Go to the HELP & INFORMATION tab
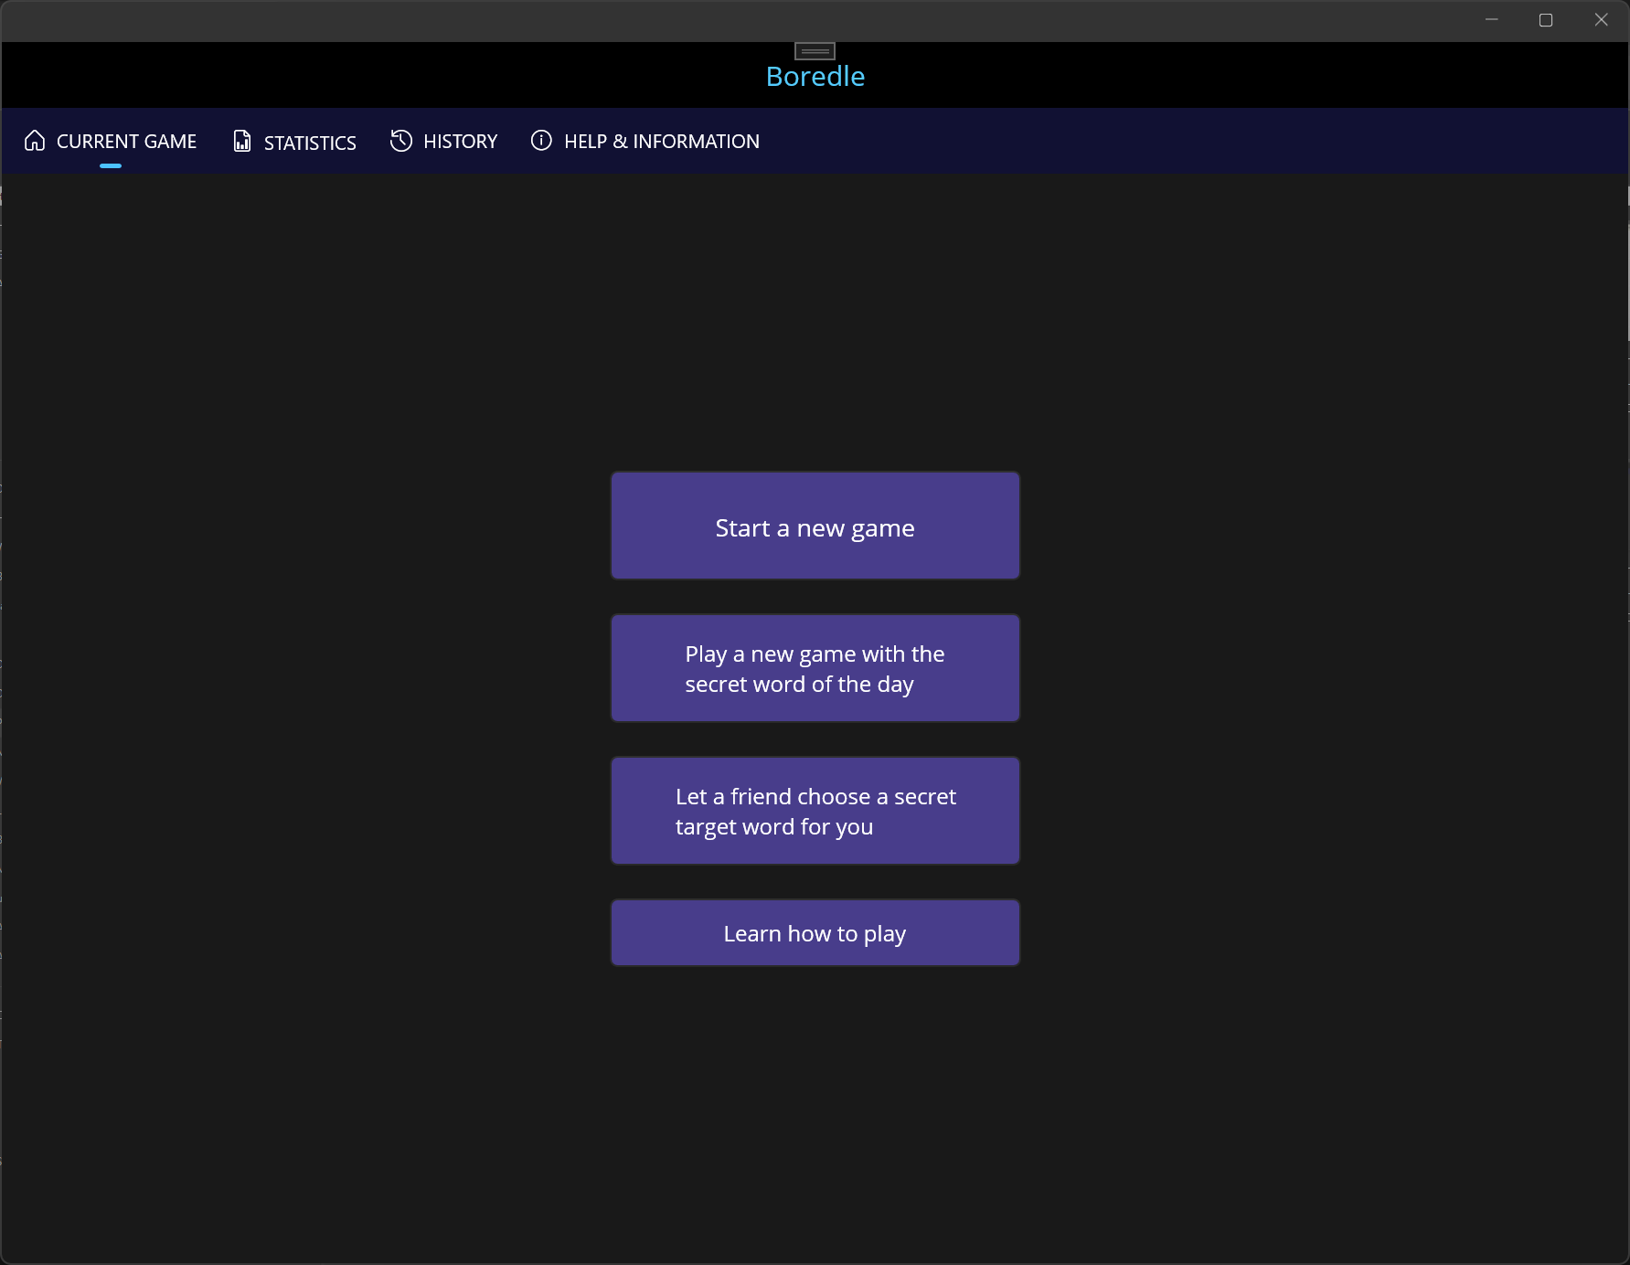Image resolution: width=1630 pixels, height=1265 pixels. point(645,141)
